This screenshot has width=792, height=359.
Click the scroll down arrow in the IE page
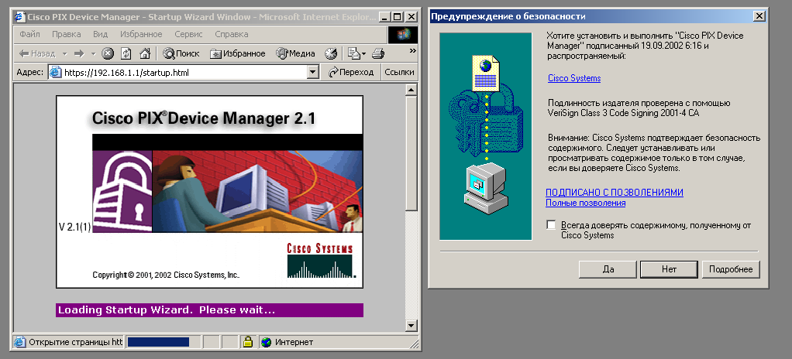411,325
